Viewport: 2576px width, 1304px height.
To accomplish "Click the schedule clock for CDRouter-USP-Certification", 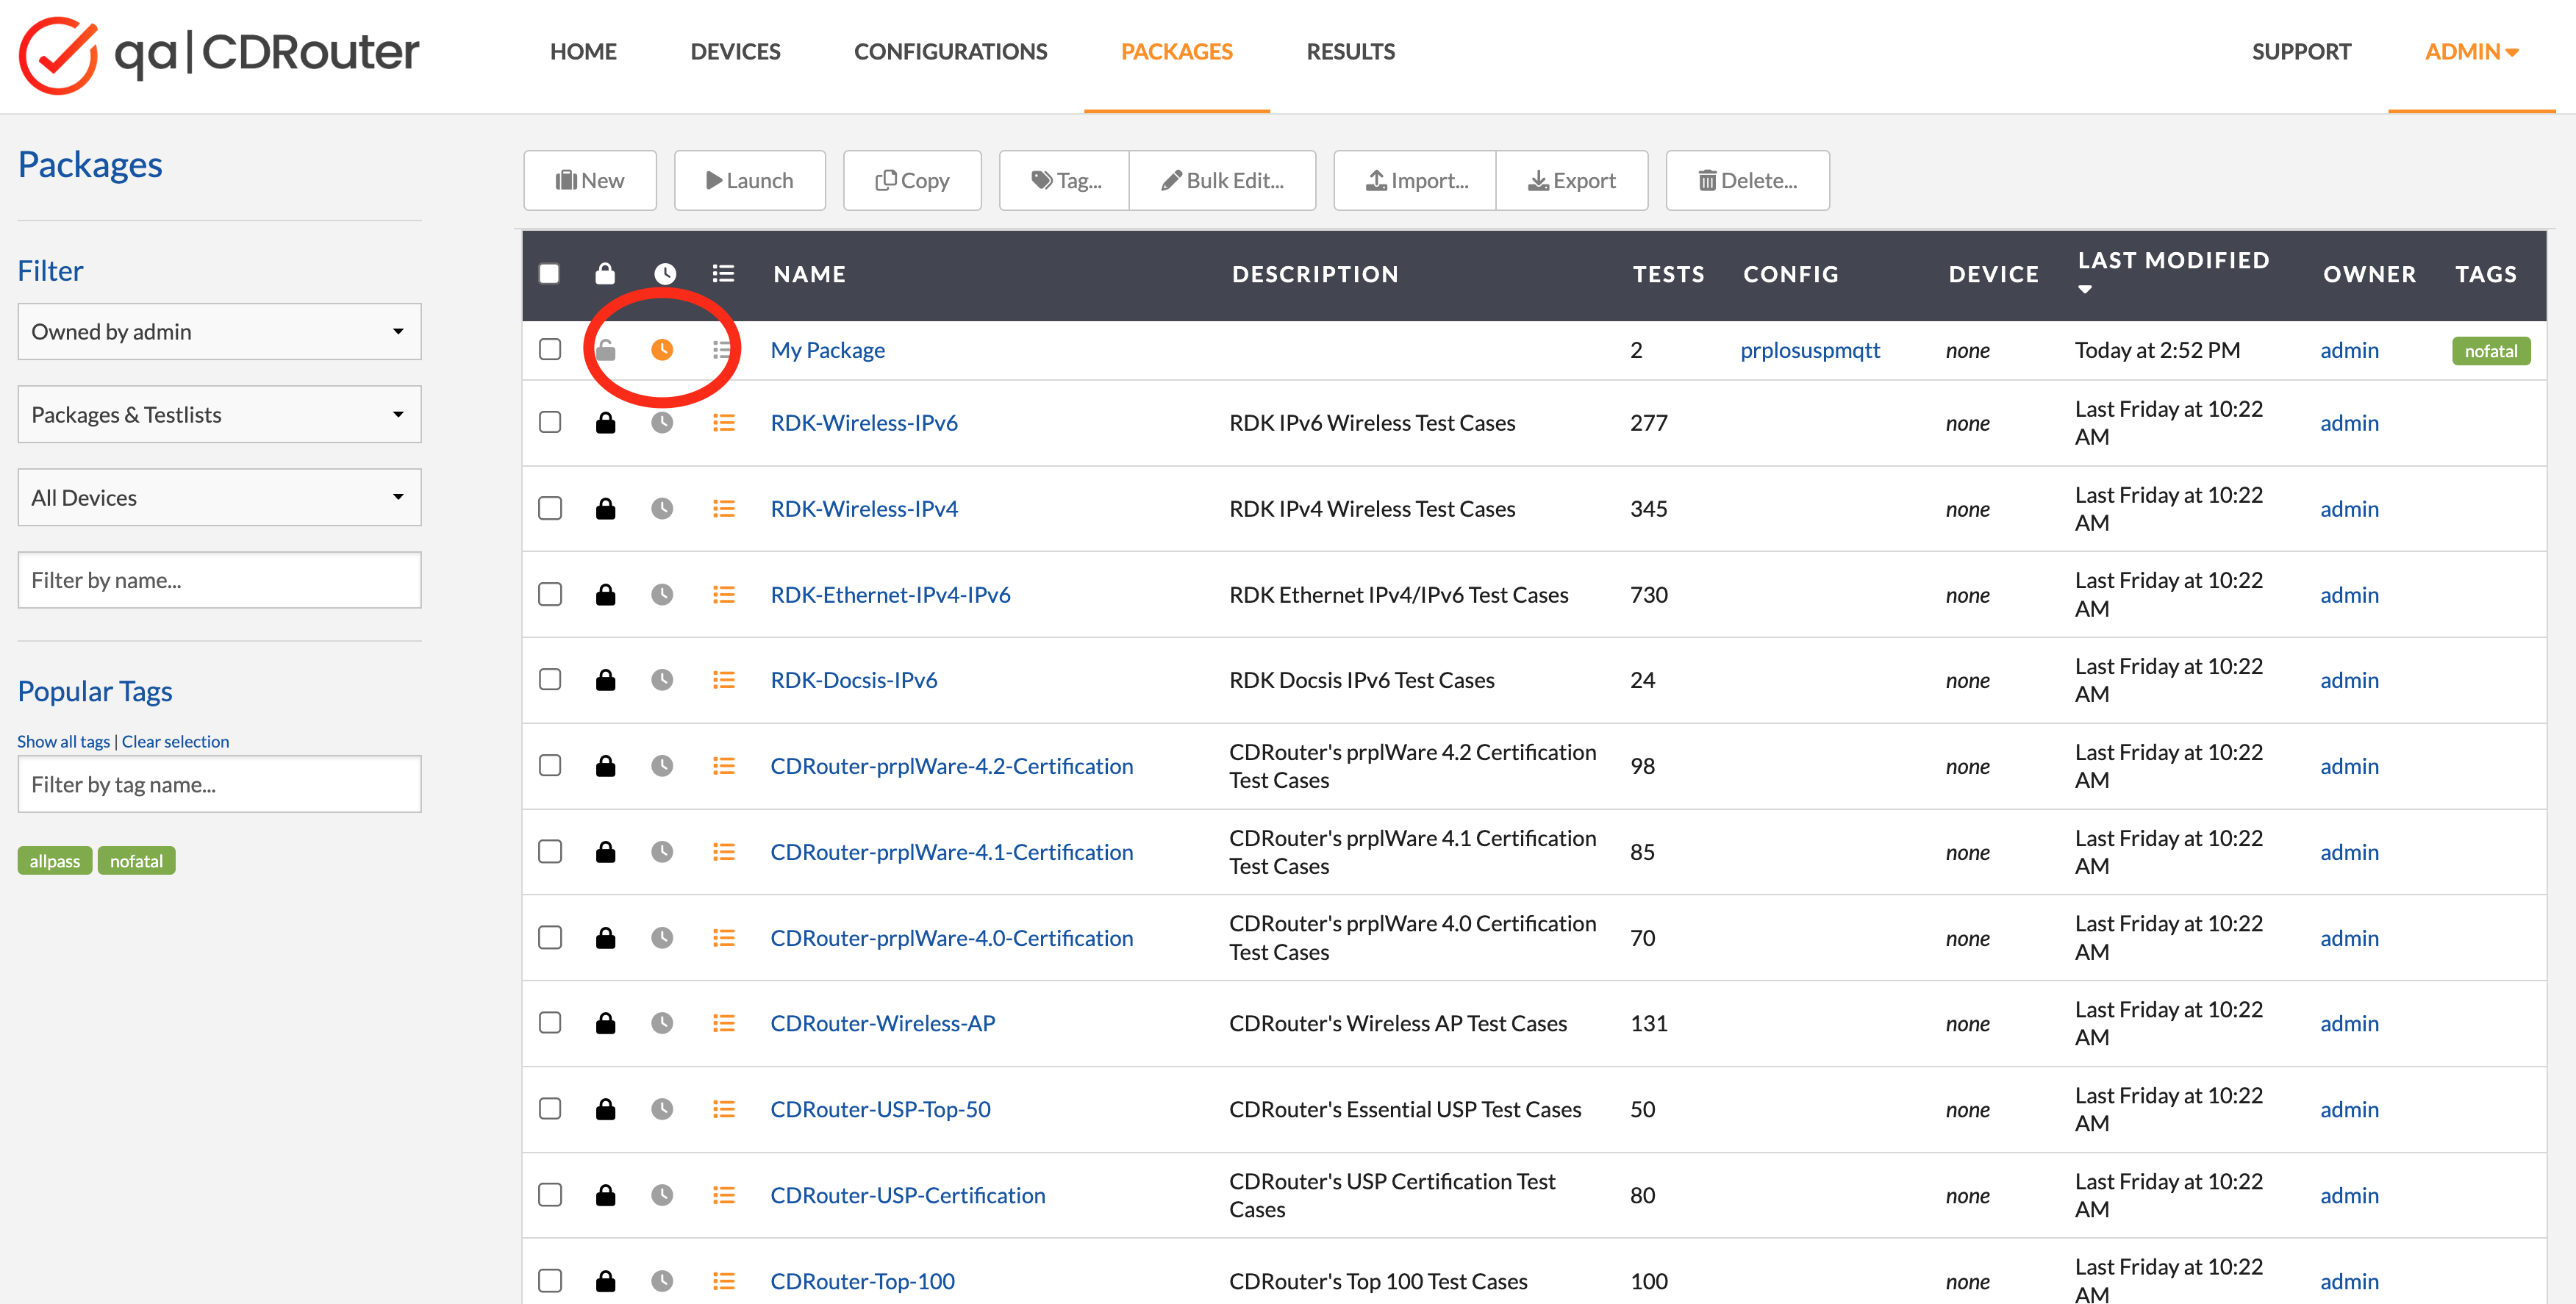I will pos(662,1195).
